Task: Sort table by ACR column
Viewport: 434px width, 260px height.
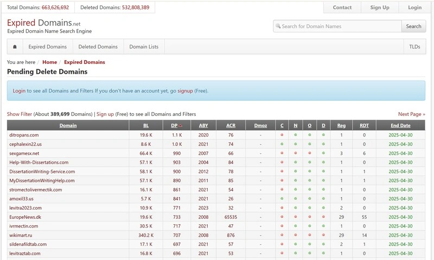Action: click(231, 126)
